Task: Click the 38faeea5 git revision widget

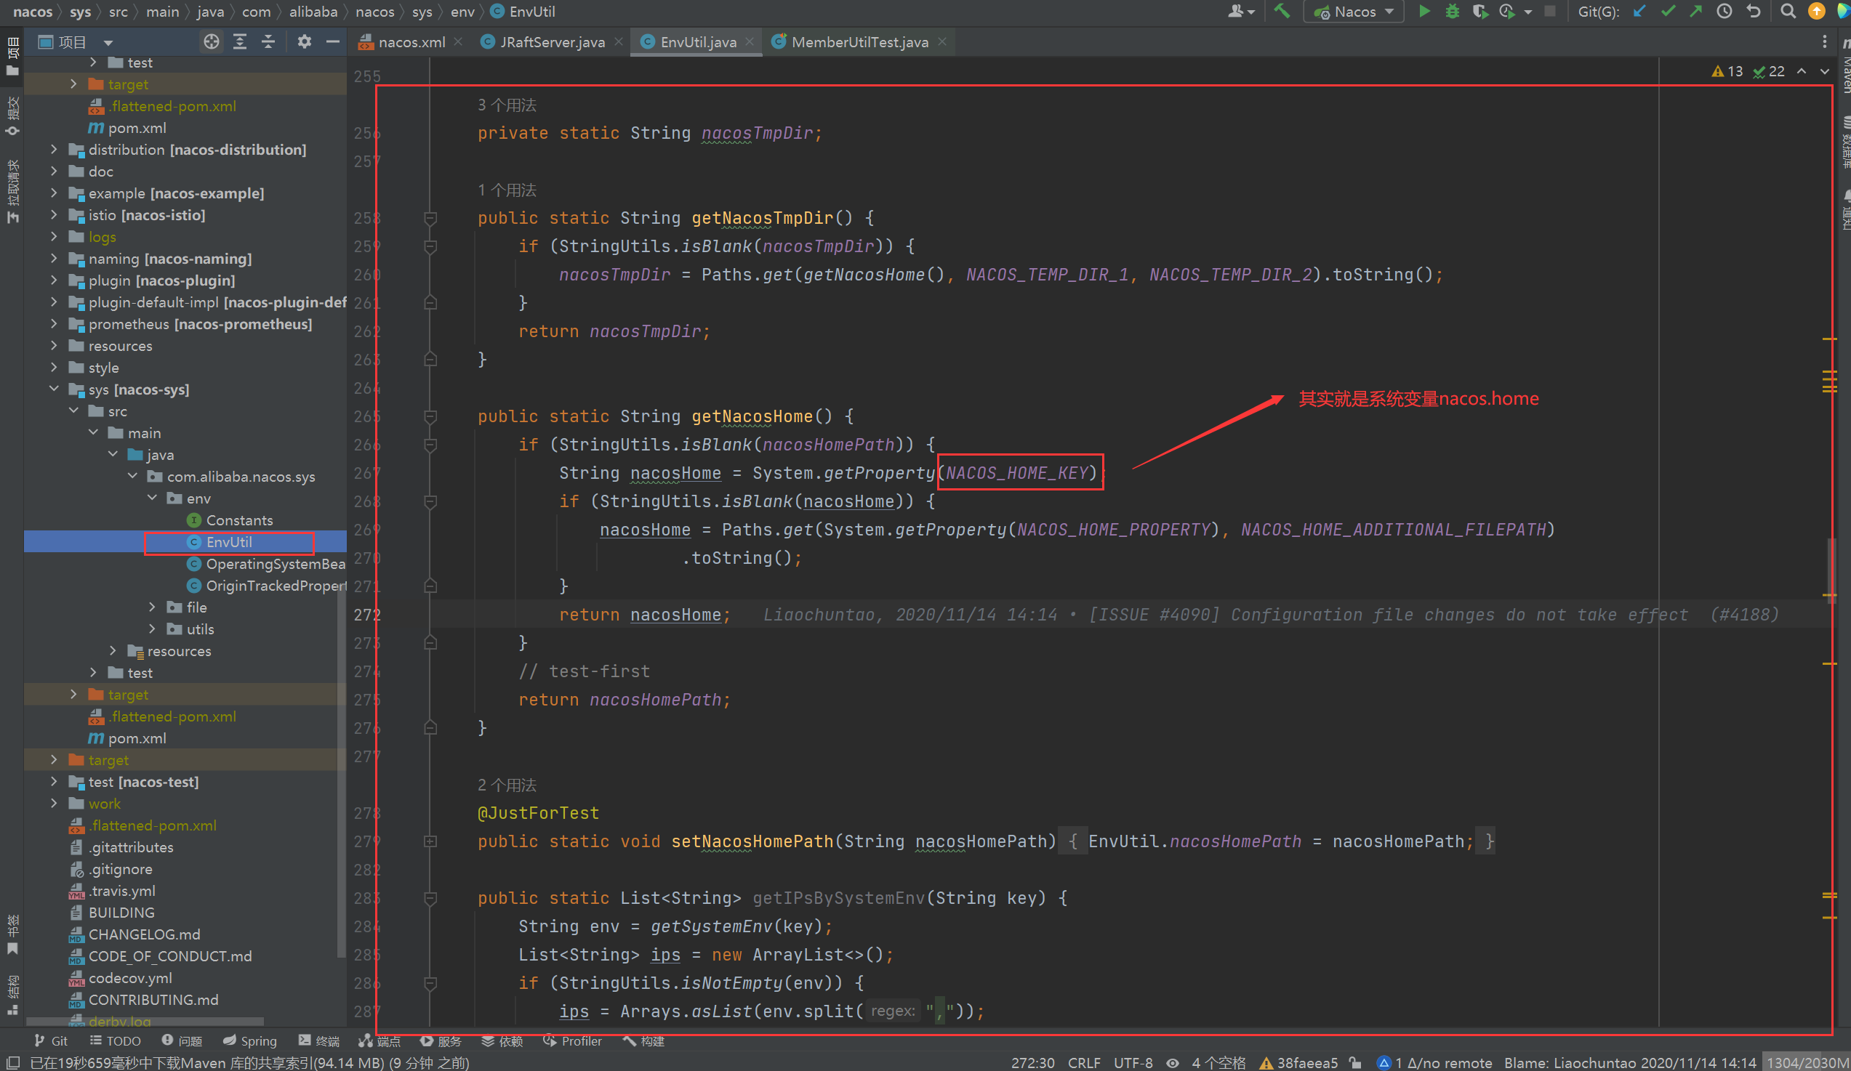Action: (x=1298, y=1062)
